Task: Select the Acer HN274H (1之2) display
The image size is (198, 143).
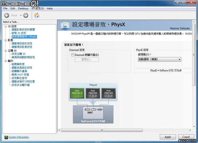Action: tap(93, 93)
